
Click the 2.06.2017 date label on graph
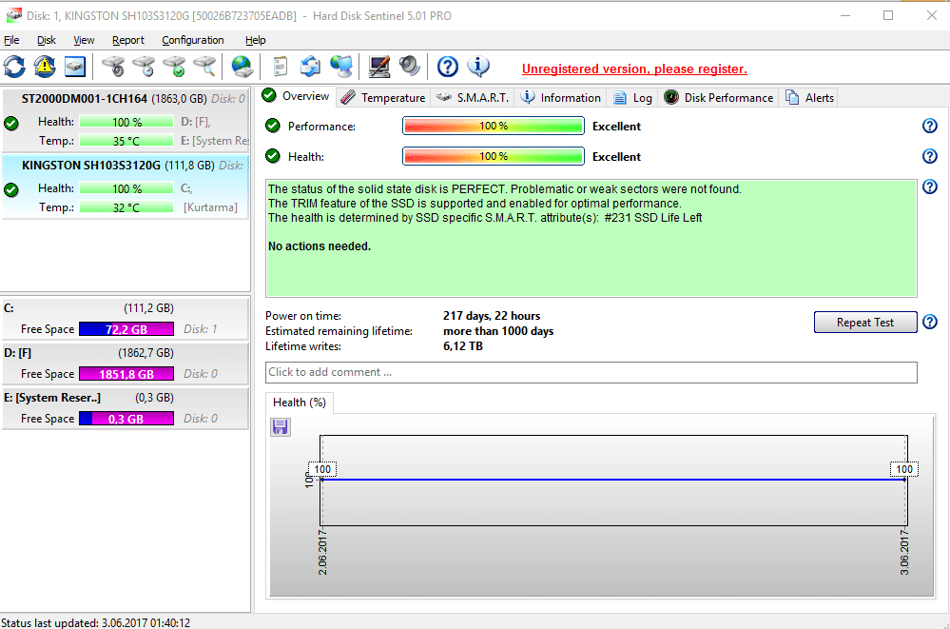click(322, 553)
